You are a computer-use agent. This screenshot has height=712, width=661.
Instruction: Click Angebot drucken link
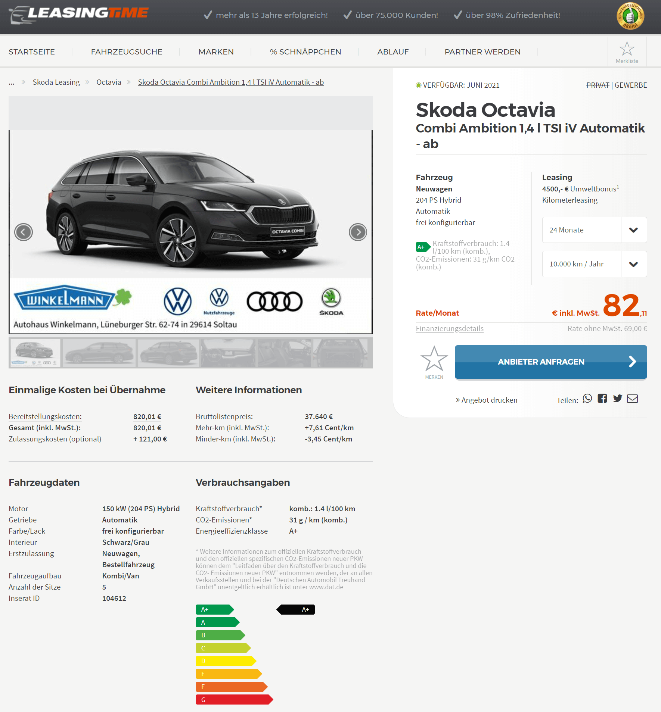tap(487, 400)
